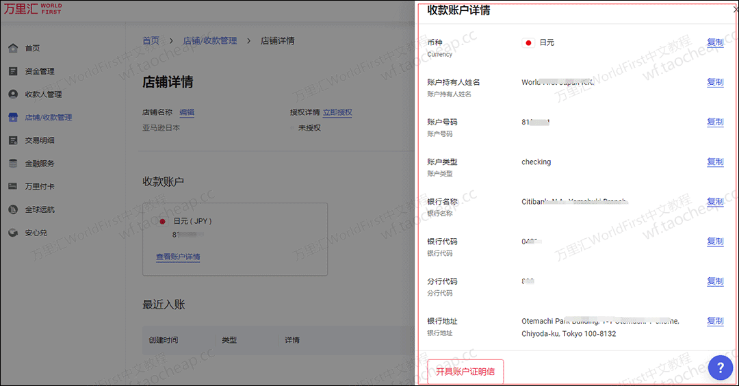
Task: Open 资金管理 in the sidebar
Action: click(x=40, y=71)
